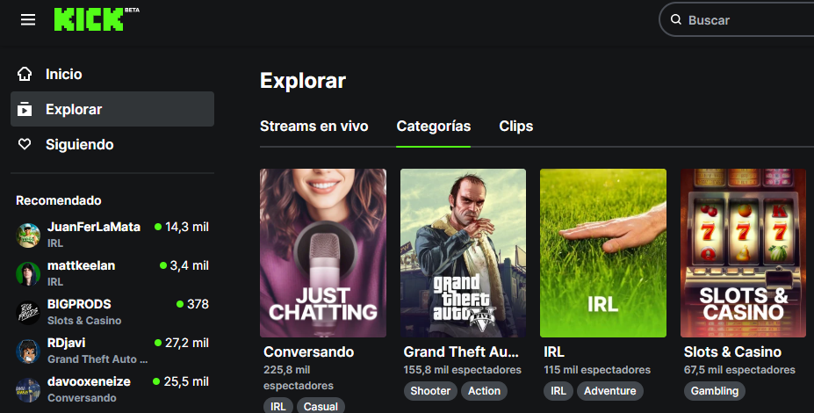
Task: Select the Categorías tab
Action: [x=434, y=127]
